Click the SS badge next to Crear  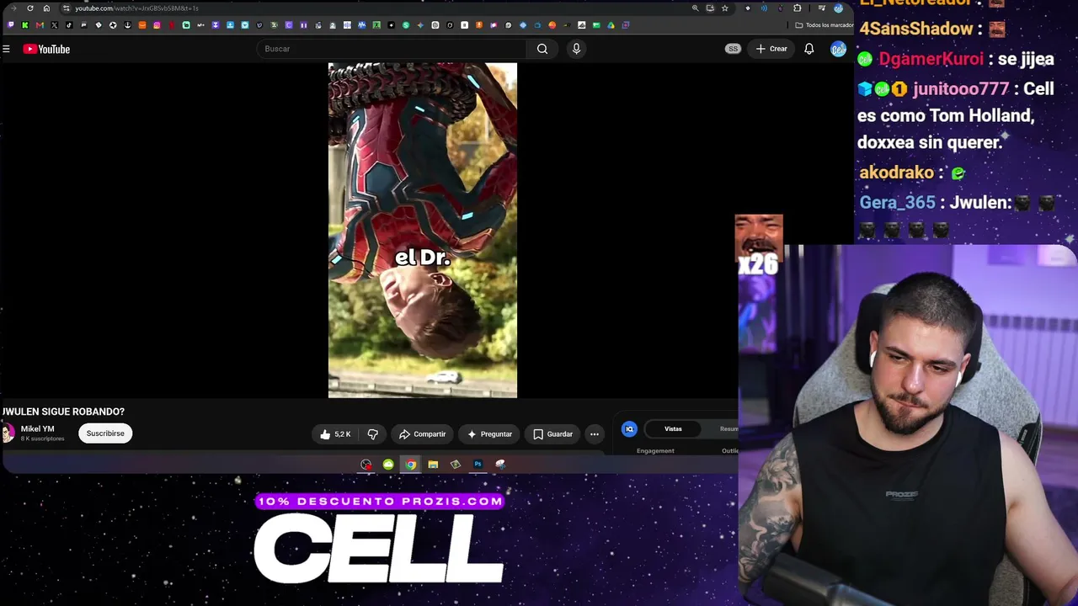coord(733,49)
